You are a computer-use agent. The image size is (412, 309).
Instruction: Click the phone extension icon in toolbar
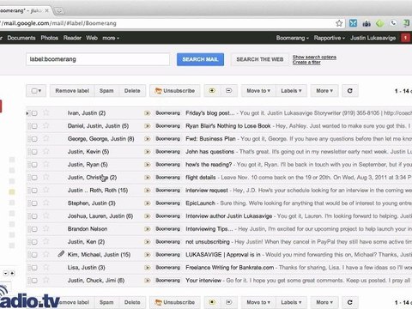point(393,23)
